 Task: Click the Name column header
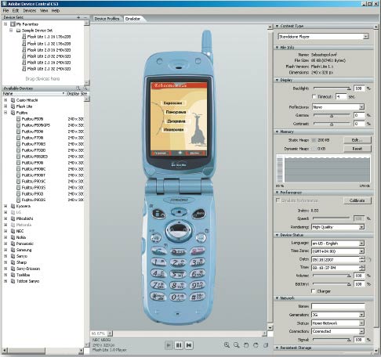tap(34, 93)
